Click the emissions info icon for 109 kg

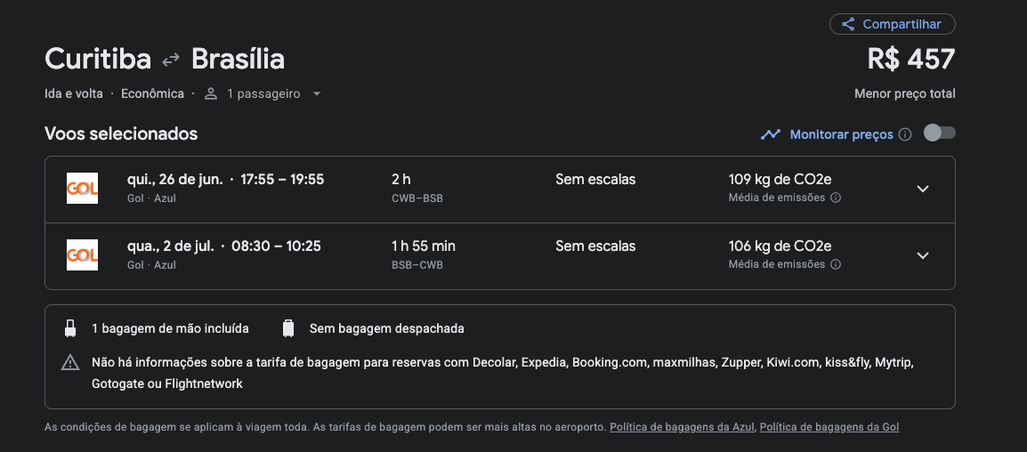coord(836,198)
